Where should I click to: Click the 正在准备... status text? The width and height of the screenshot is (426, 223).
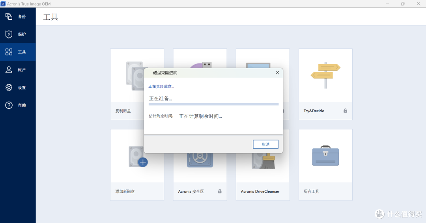point(160,98)
